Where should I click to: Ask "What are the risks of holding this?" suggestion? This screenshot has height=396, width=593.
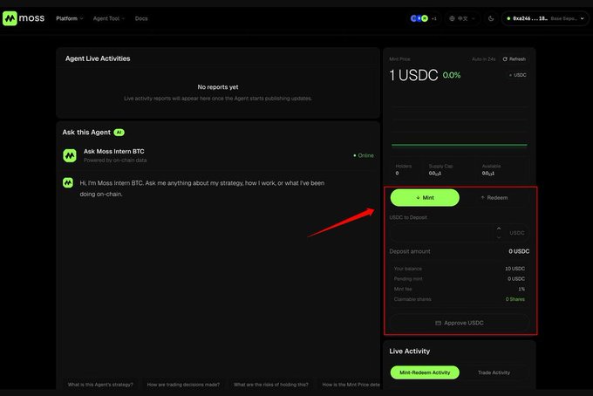(x=271, y=385)
